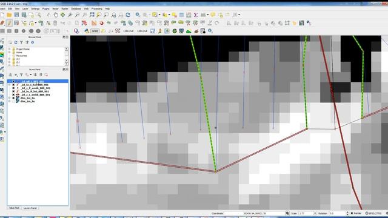Screen dimensions: 388x218
Task: Switch to the Value Tool bottom tab
Action: click(14, 208)
